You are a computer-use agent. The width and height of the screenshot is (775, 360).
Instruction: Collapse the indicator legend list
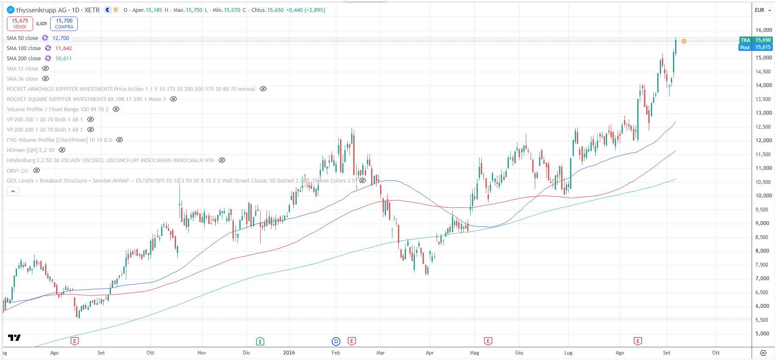coord(13,191)
